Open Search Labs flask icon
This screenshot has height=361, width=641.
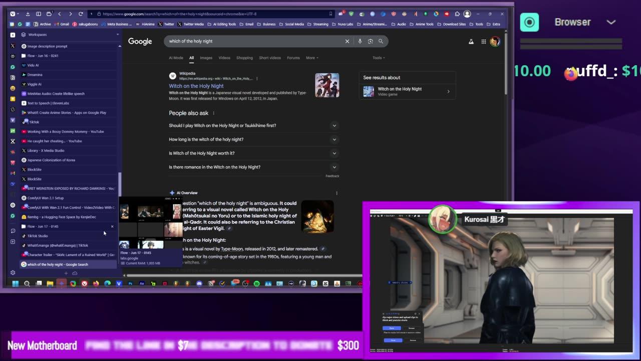[471, 42]
